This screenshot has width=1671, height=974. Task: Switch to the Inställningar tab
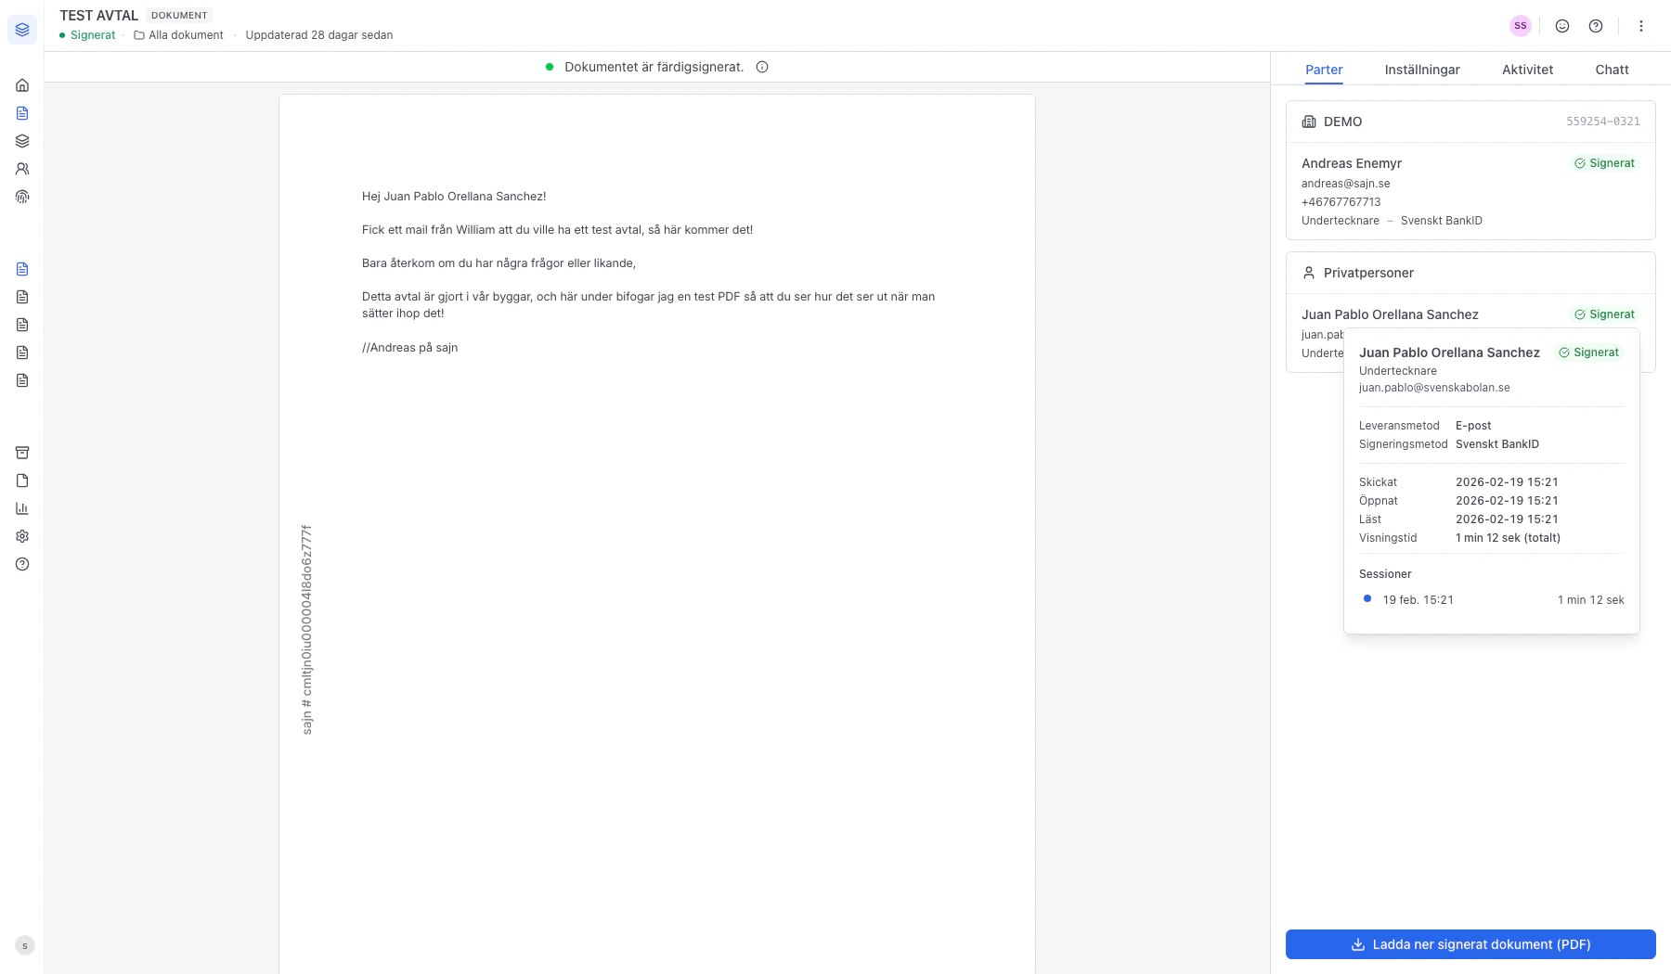(x=1422, y=70)
